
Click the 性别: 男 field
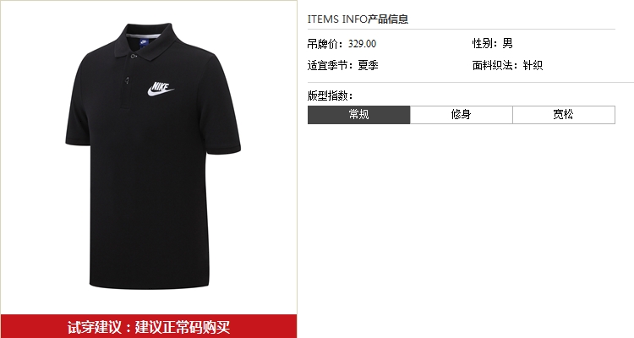(x=493, y=43)
